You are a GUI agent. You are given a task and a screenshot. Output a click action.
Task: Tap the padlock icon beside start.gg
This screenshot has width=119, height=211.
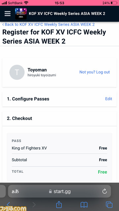[x=50, y=191]
